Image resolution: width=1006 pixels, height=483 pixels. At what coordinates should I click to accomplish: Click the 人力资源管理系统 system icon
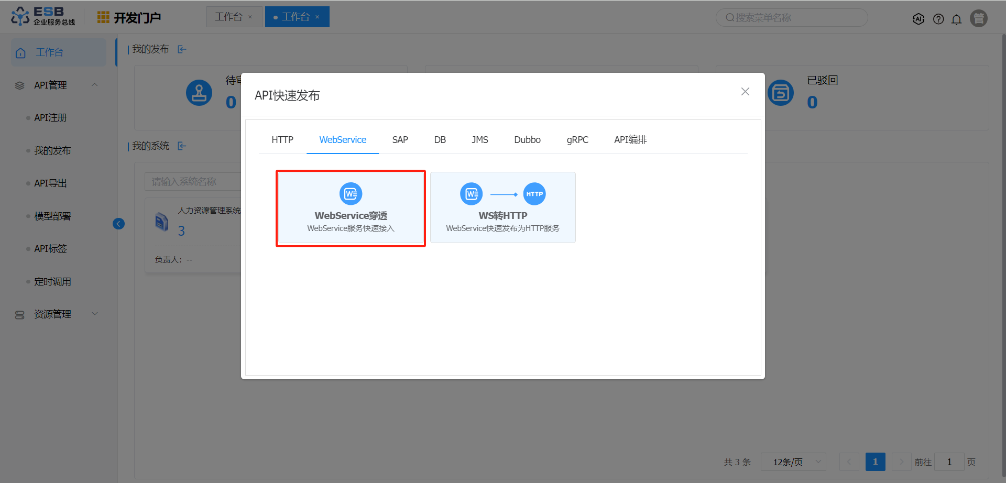point(162,222)
